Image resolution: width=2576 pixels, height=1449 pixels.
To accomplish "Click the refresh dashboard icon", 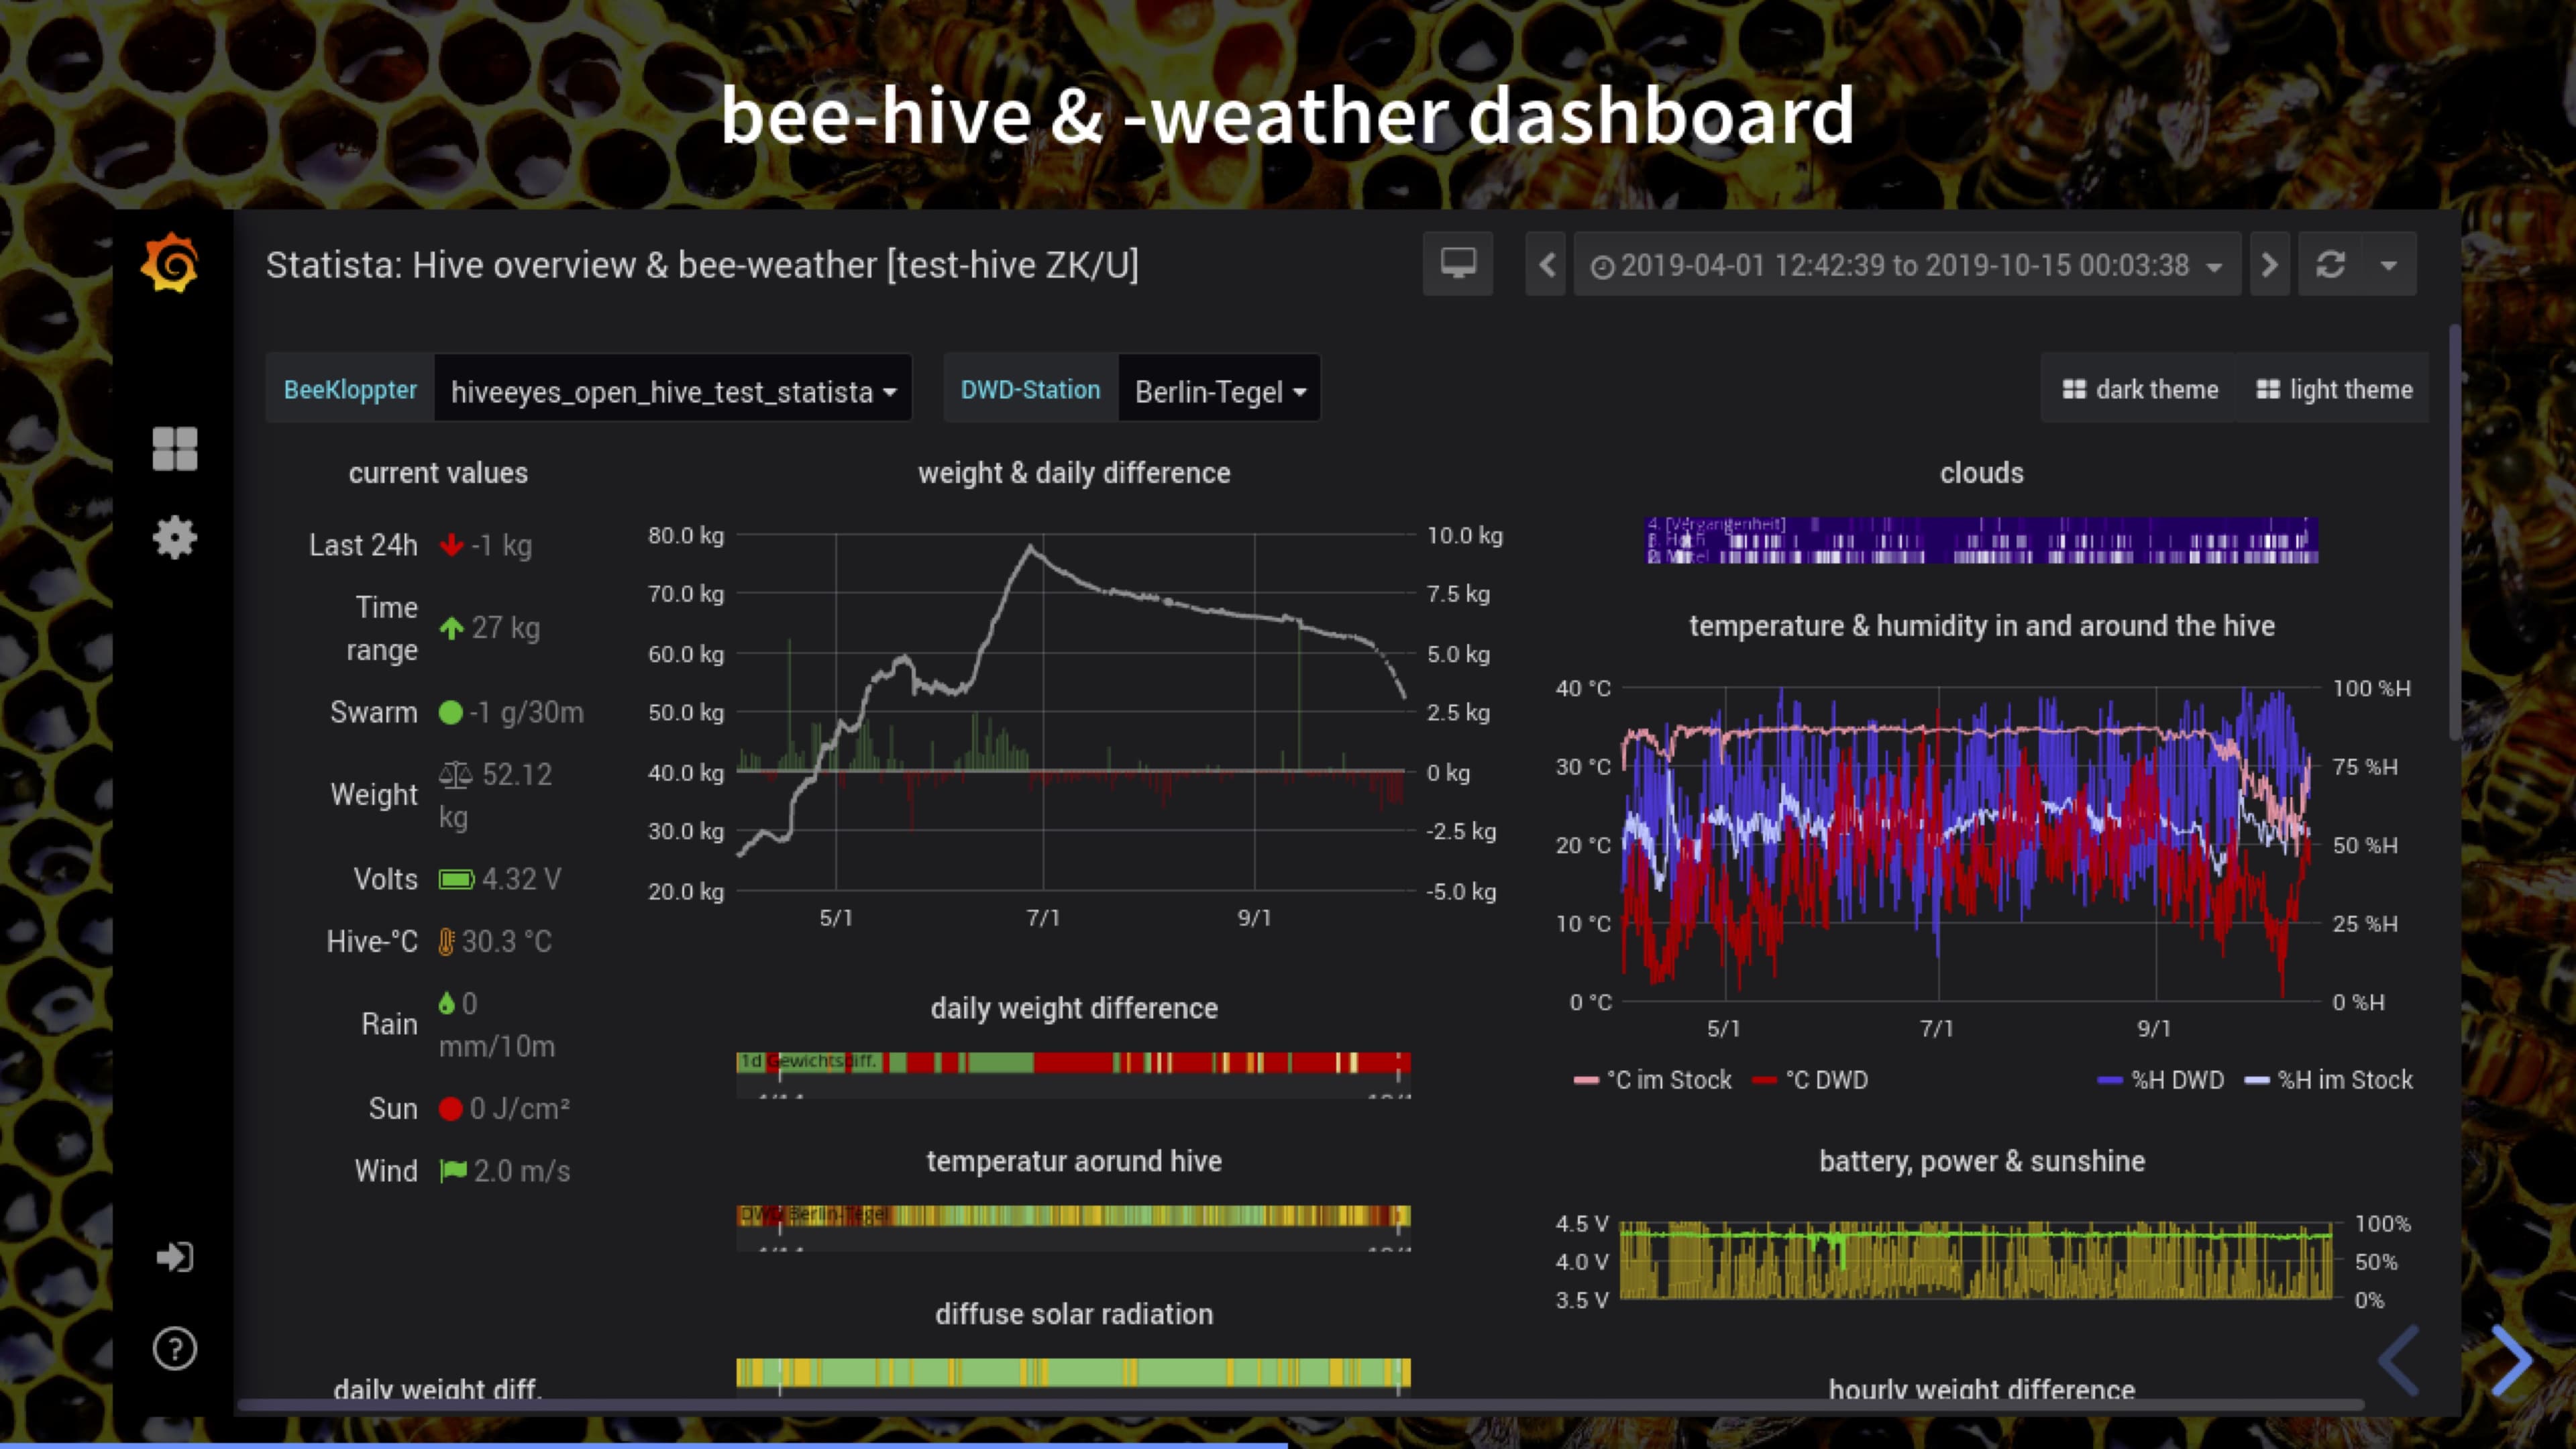I will (x=2330, y=265).
